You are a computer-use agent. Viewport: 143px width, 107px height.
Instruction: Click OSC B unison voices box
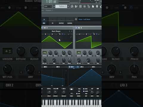79,53
